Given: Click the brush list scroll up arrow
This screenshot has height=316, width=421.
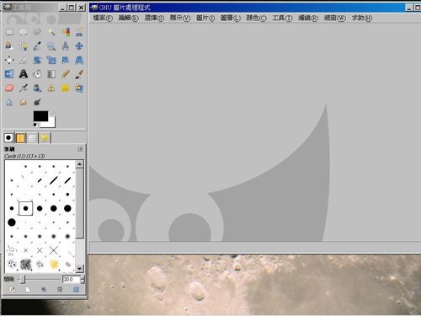Looking at the screenshot, I should (80, 164).
